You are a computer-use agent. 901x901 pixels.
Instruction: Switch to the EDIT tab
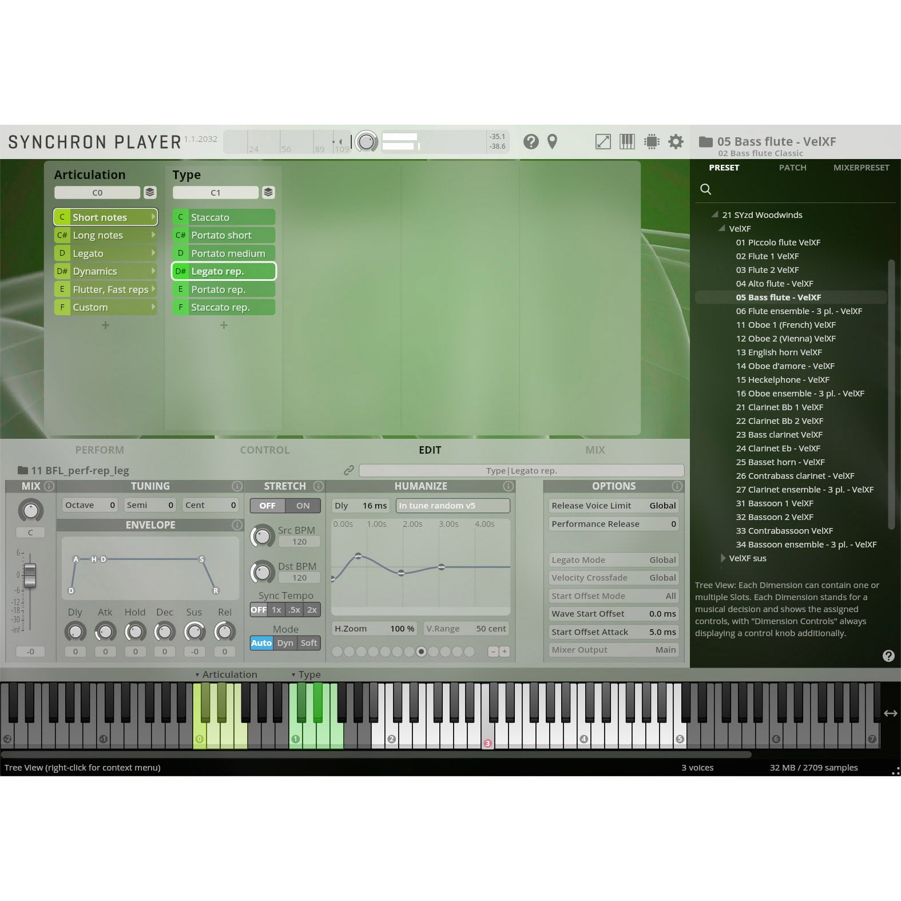[430, 450]
